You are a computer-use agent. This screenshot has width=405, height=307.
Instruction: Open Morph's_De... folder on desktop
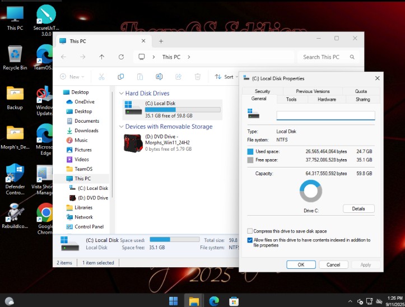click(15, 137)
